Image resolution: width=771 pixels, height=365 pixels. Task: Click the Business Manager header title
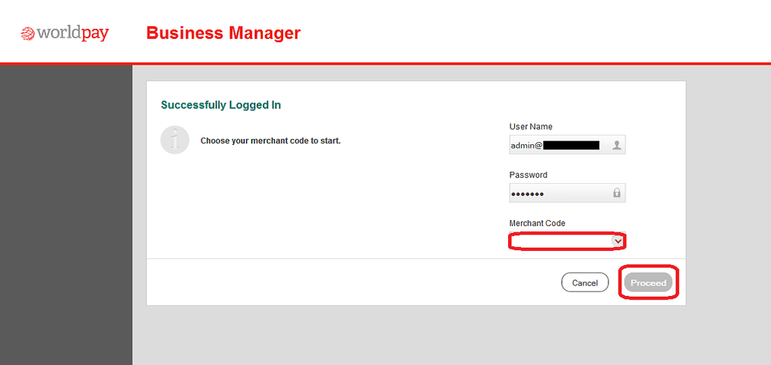[223, 33]
